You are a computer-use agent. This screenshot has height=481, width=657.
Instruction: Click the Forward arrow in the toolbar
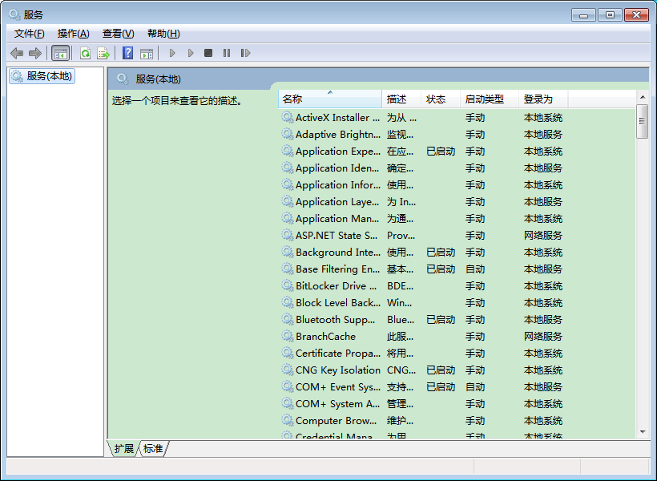pos(34,53)
